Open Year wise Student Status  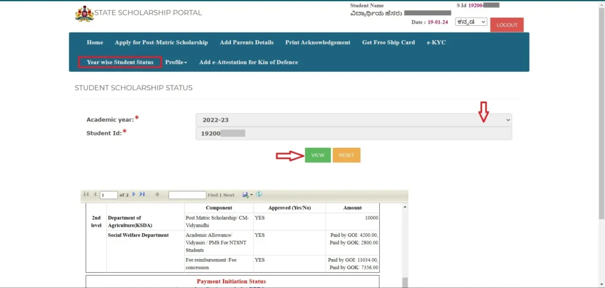120,62
